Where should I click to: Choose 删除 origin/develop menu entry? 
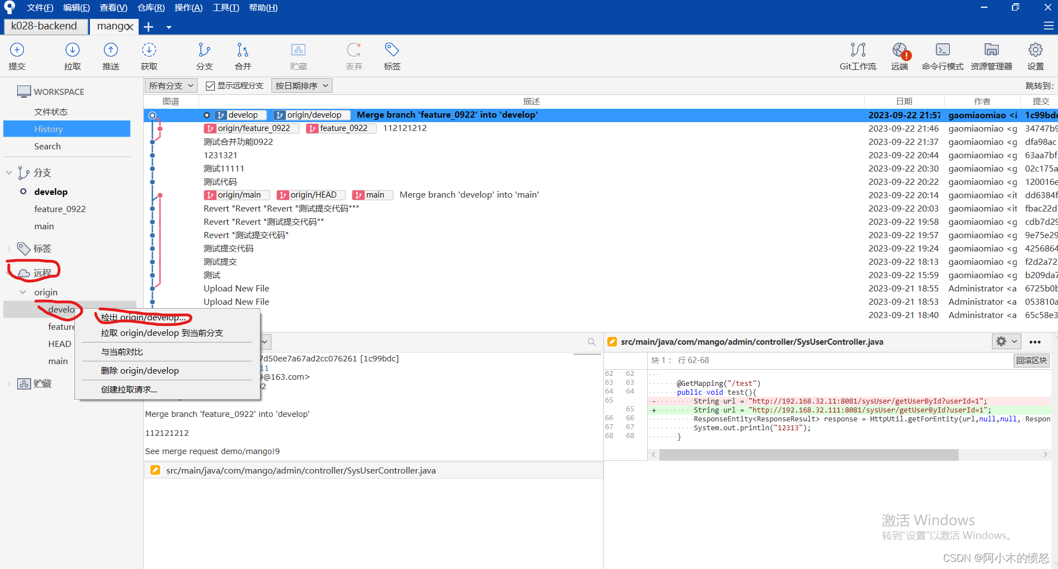140,371
